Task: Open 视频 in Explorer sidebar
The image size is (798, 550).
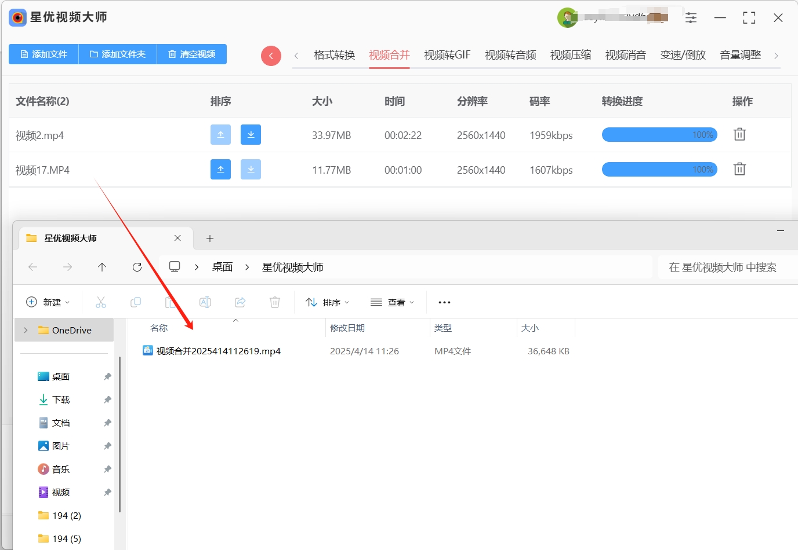Action: pyautogui.click(x=61, y=492)
